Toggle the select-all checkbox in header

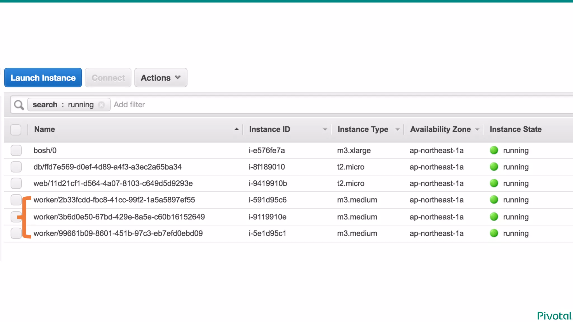(x=16, y=130)
